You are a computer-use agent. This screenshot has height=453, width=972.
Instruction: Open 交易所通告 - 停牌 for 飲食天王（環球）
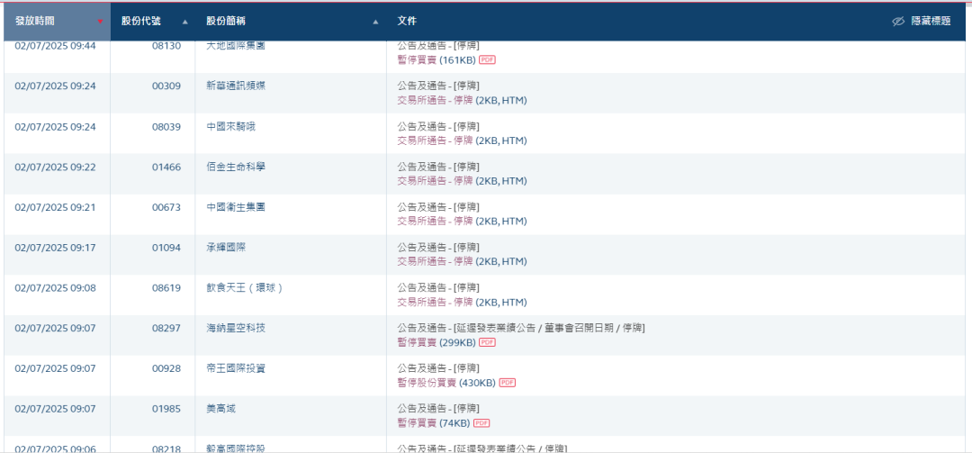coord(436,302)
